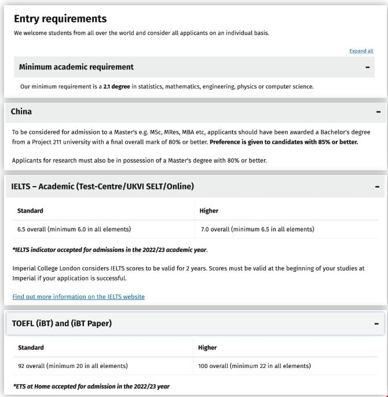The width and height of the screenshot is (388, 397).
Task: Click the Entry requirements page heading
Action: click(60, 19)
